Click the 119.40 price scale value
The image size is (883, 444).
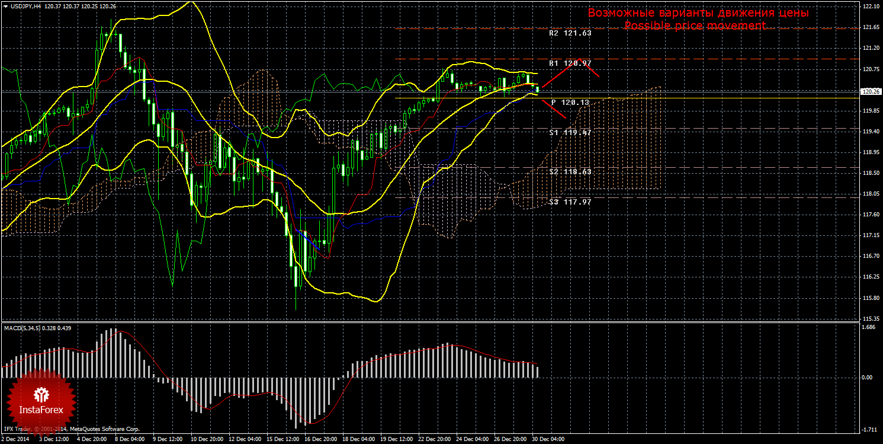(871, 132)
